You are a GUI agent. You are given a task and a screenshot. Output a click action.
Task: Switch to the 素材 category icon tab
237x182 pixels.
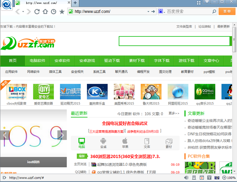169,143
